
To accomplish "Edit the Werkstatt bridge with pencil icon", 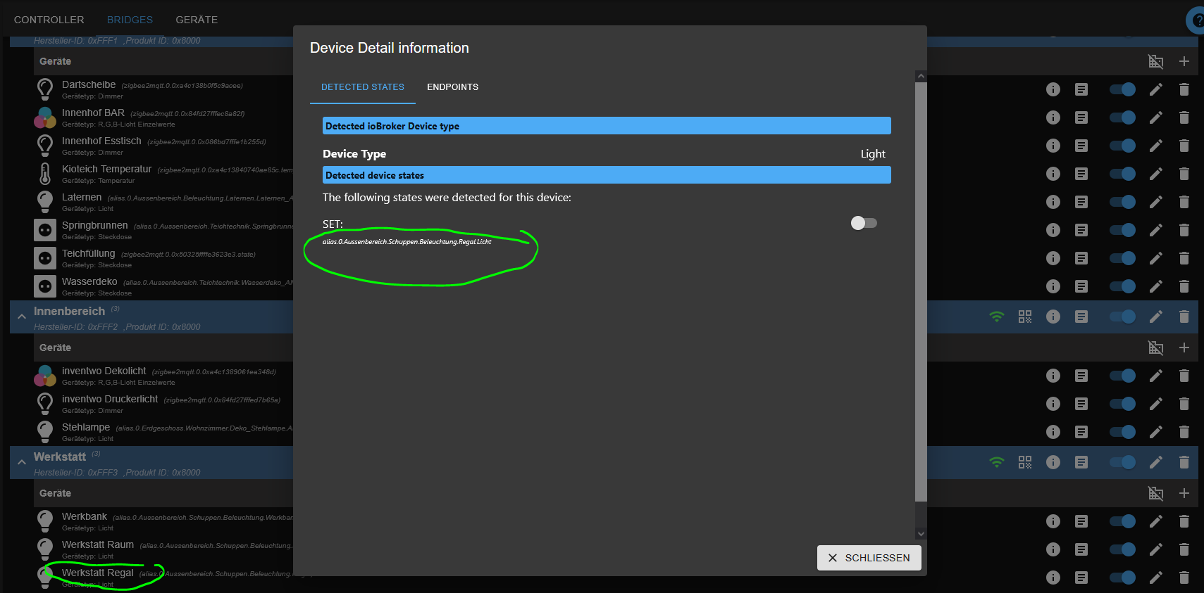I will click(x=1156, y=462).
